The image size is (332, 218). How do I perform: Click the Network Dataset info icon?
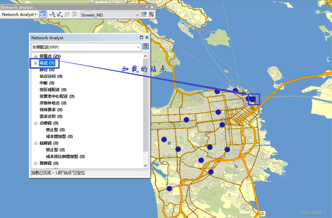(144, 14)
